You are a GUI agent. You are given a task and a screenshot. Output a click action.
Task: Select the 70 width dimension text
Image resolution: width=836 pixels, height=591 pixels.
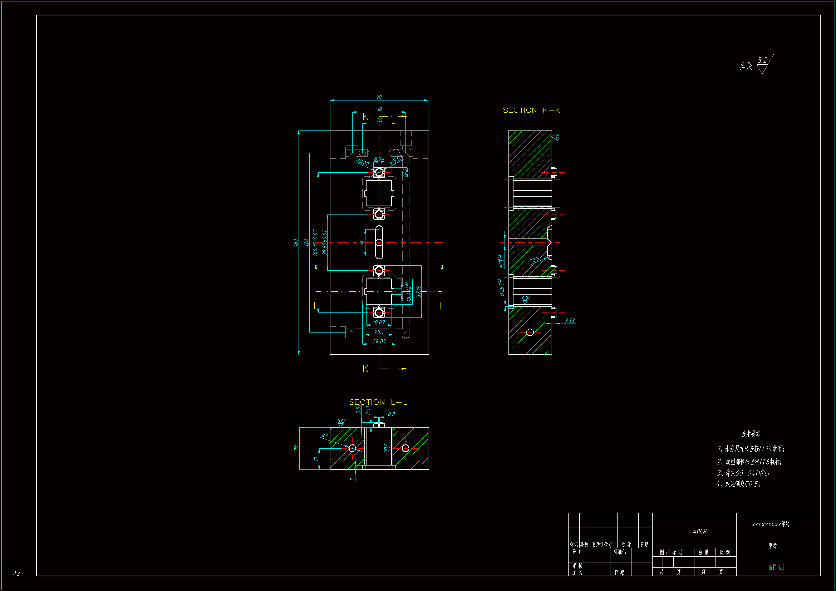(x=379, y=97)
